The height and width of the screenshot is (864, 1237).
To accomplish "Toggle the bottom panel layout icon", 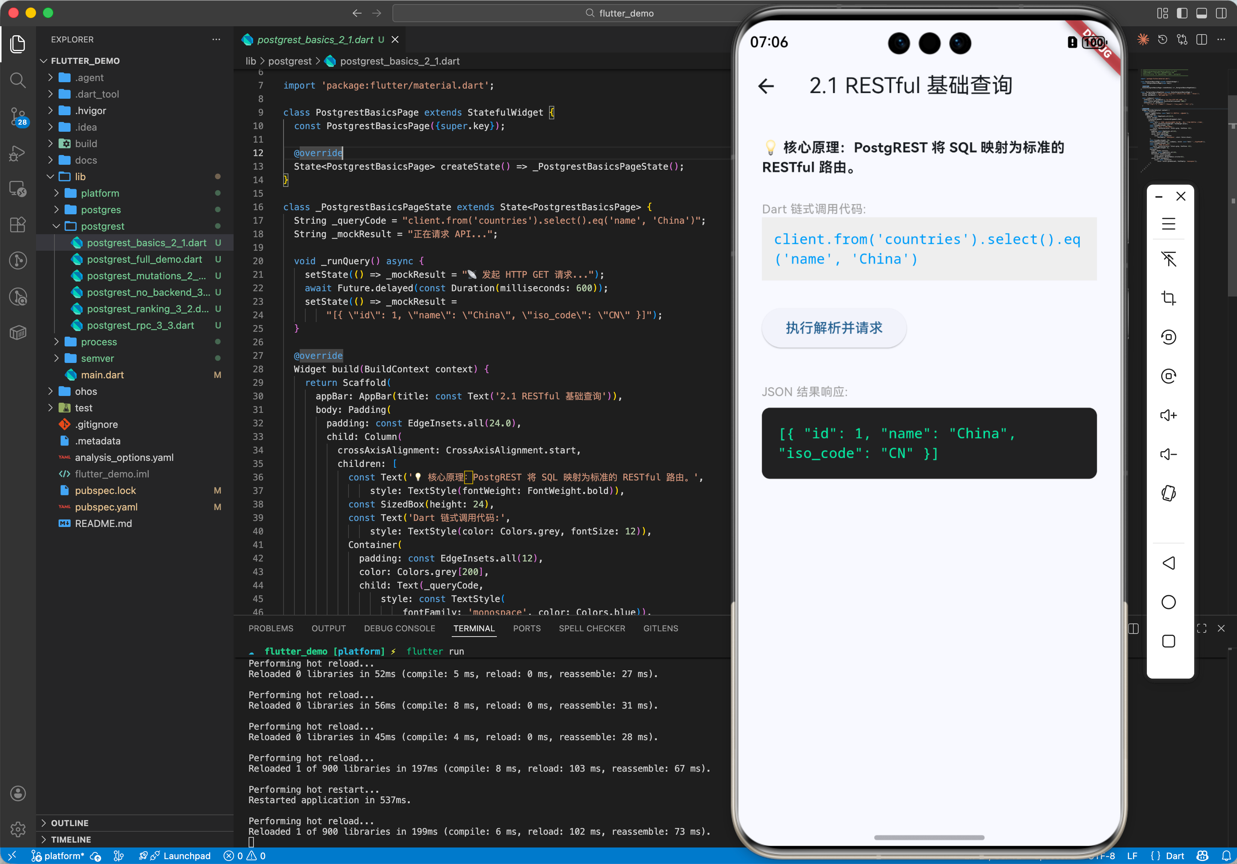I will 1201,13.
